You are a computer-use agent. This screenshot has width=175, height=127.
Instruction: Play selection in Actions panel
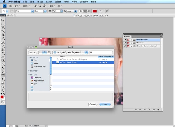point(145,110)
